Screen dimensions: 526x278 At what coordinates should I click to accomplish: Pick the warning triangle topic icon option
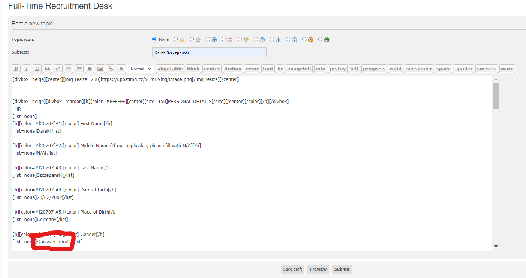click(272, 39)
